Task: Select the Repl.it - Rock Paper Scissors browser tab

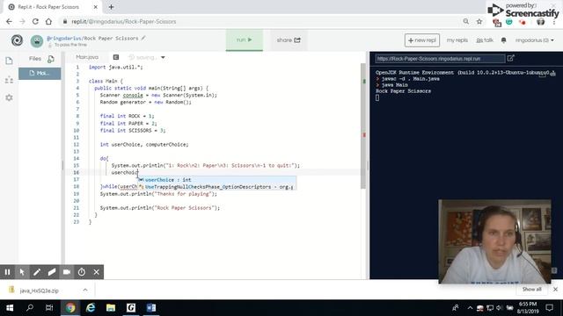Action: 53,7
